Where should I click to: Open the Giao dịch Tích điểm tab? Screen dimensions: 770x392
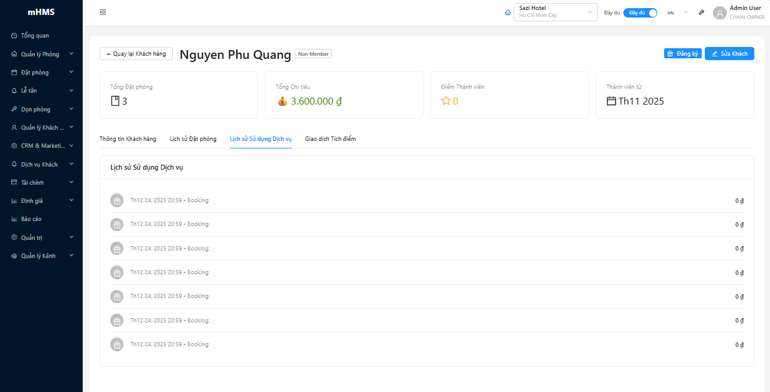point(330,138)
